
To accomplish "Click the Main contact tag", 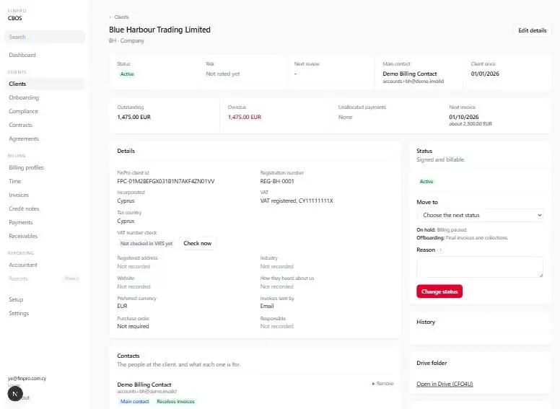I will (x=135, y=402).
